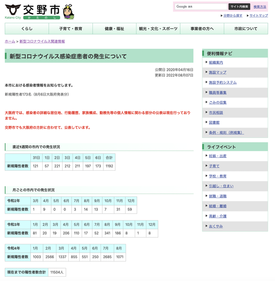
Task: Click the 合計 column header
Action: [109, 158]
